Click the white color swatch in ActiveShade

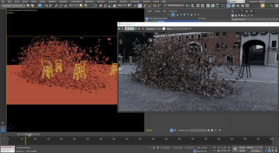[x=164, y=29]
